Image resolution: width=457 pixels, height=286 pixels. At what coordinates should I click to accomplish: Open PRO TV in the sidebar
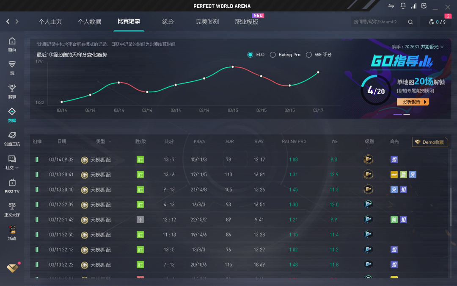[12, 185]
